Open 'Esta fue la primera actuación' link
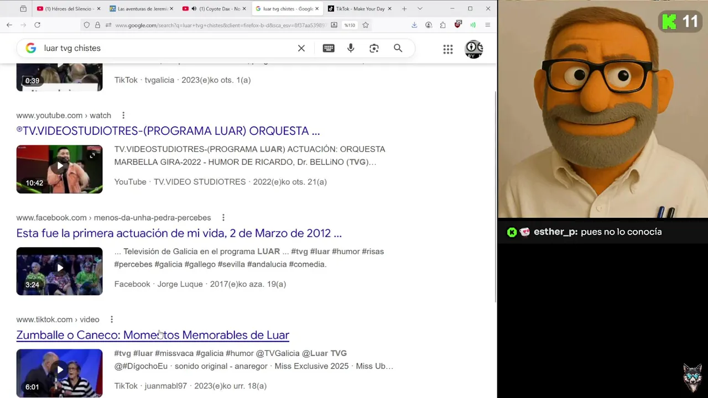708x398 pixels. (x=179, y=233)
